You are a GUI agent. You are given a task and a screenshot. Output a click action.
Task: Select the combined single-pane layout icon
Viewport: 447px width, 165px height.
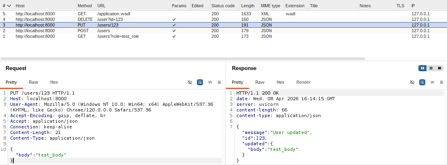pyautogui.click(x=439, y=68)
